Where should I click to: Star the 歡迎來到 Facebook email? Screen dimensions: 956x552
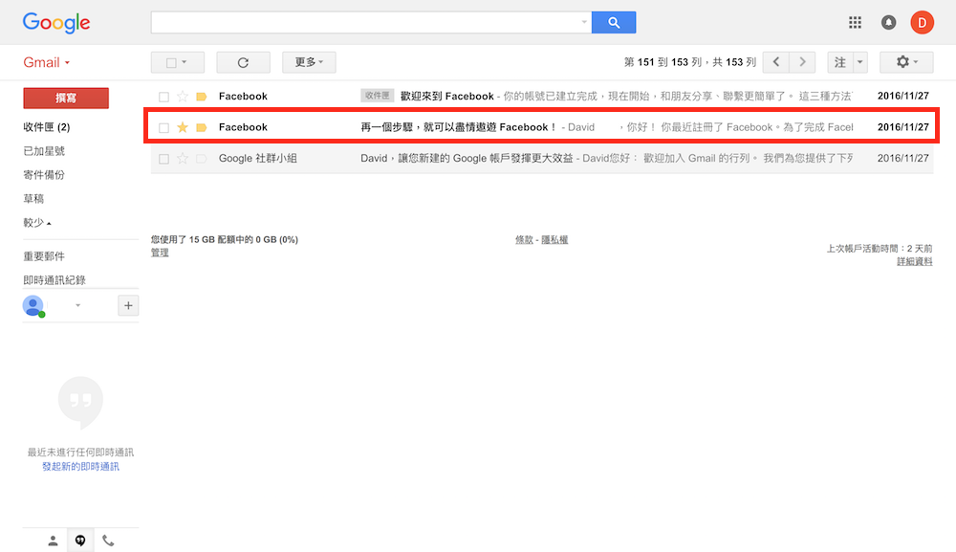click(x=183, y=97)
